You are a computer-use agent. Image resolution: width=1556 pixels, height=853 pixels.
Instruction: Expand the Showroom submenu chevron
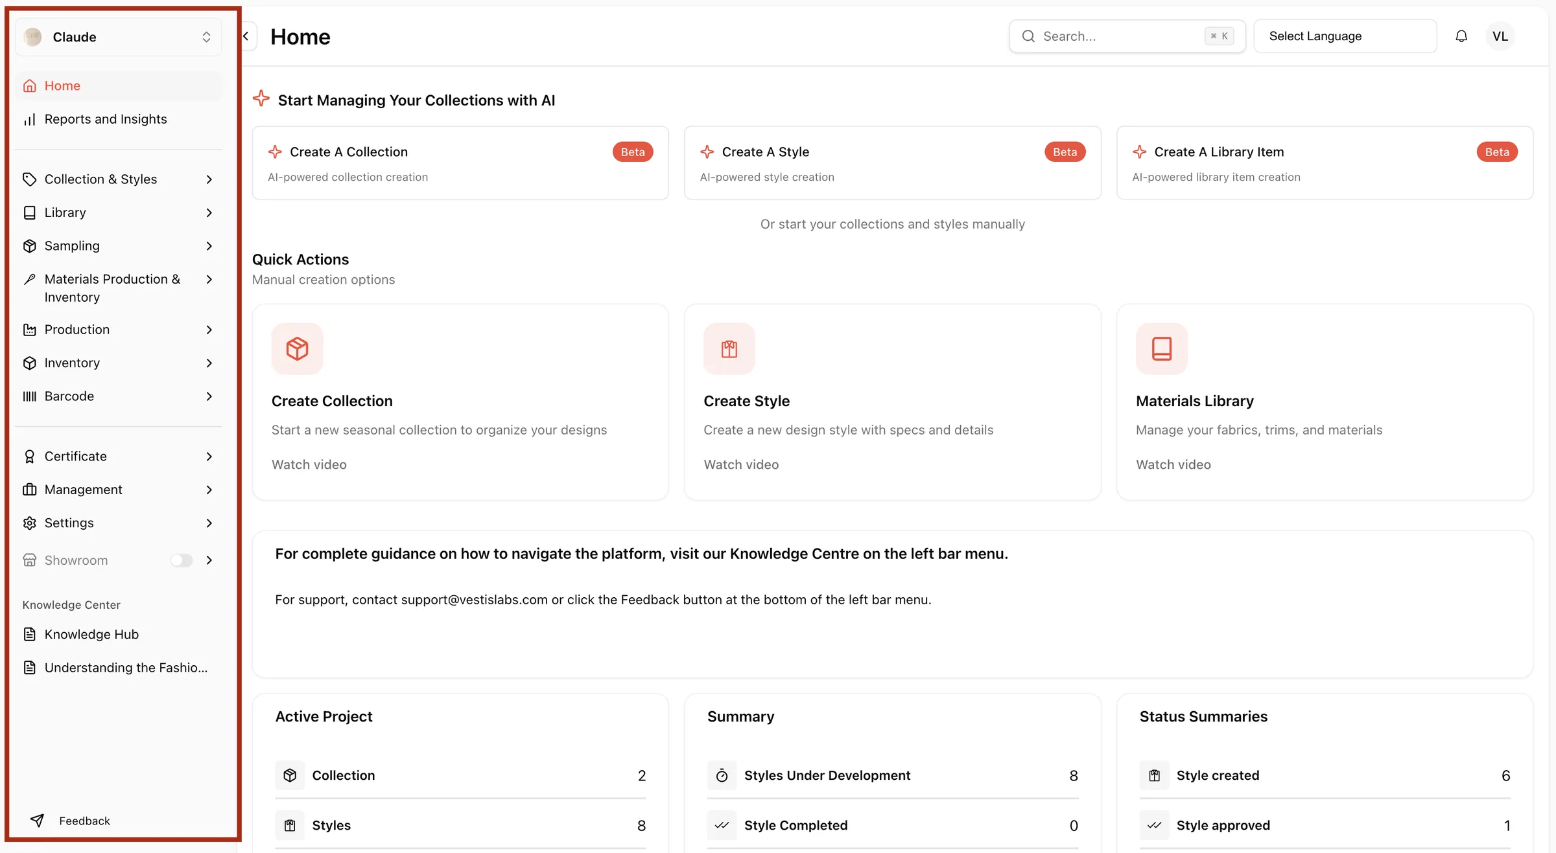pyautogui.click(x=209, y=560)
